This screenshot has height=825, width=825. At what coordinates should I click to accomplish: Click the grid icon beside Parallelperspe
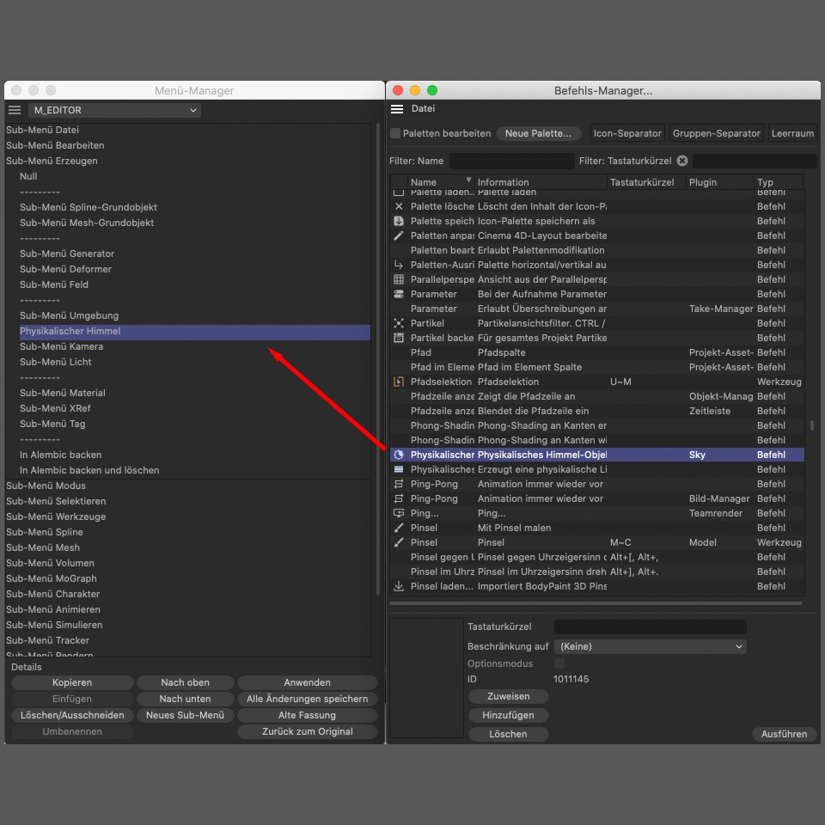coord(399,279)
